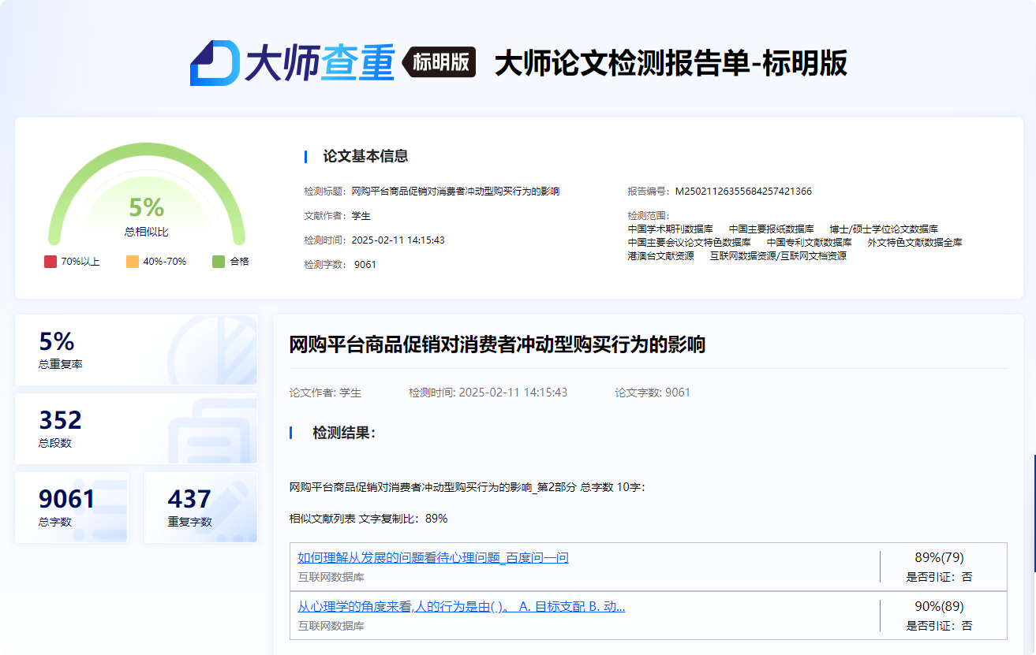1036x655 pixels.
Task: Click 检测字数: 9061 in basic info
Action: pyautogui.click(x=340, y=265)
